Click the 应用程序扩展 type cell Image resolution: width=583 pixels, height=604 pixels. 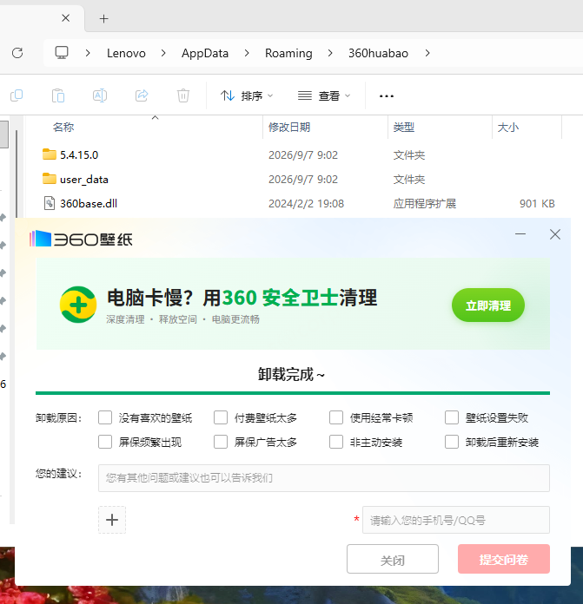click(425, 203)
